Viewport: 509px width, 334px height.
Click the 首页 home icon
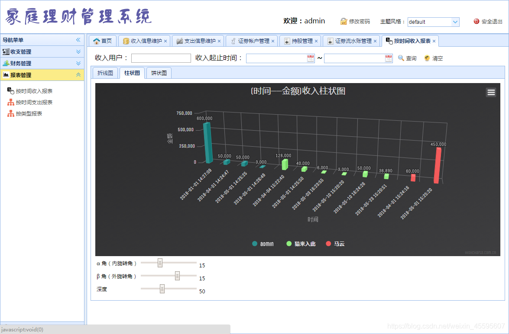[97, 41]
